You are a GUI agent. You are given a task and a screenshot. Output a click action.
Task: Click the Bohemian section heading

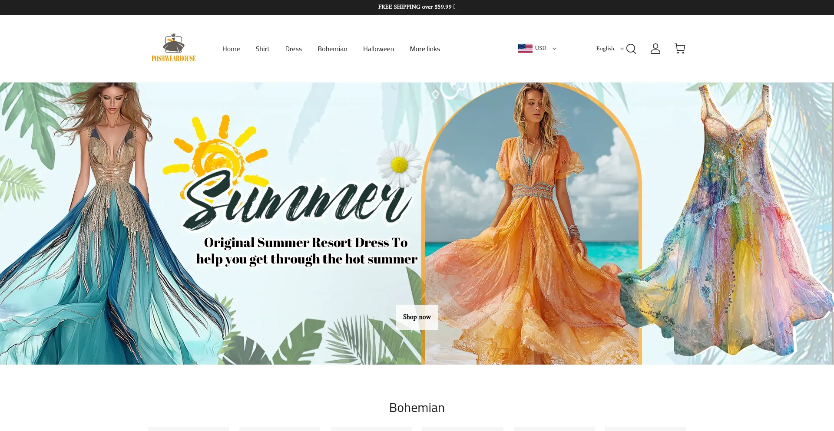point(417,408)
